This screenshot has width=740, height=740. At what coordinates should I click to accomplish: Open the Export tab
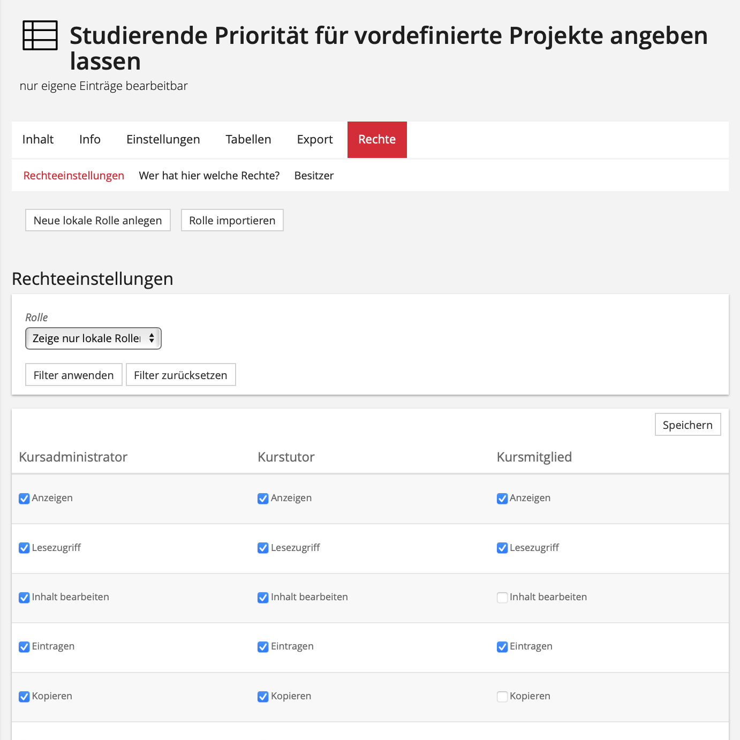pos(315,140)
